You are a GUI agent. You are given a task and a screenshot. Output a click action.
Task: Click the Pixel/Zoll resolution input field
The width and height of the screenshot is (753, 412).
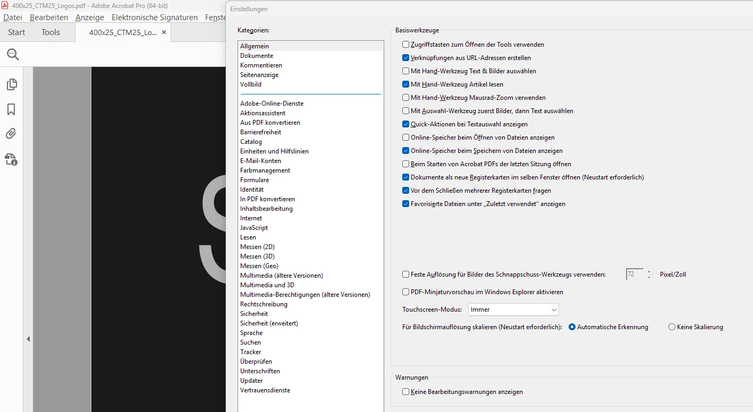click(x=634, y=274)
